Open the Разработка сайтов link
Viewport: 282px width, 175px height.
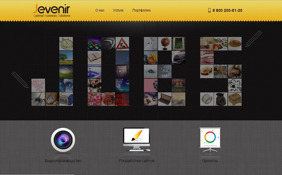(x=137, y=161)
